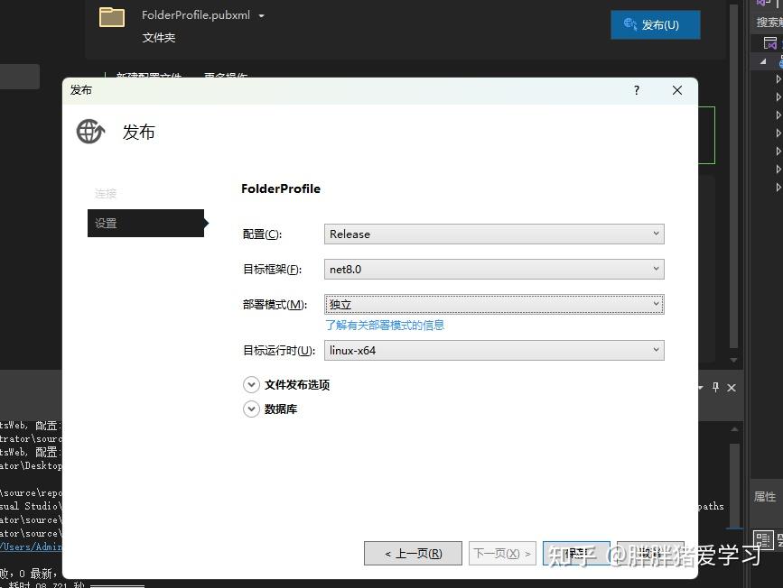Image resolution: width=783 pixels, height=588 pixels.
Task: Switch to the 连接 tab in the dialog
Action: [x=105, y=193]
